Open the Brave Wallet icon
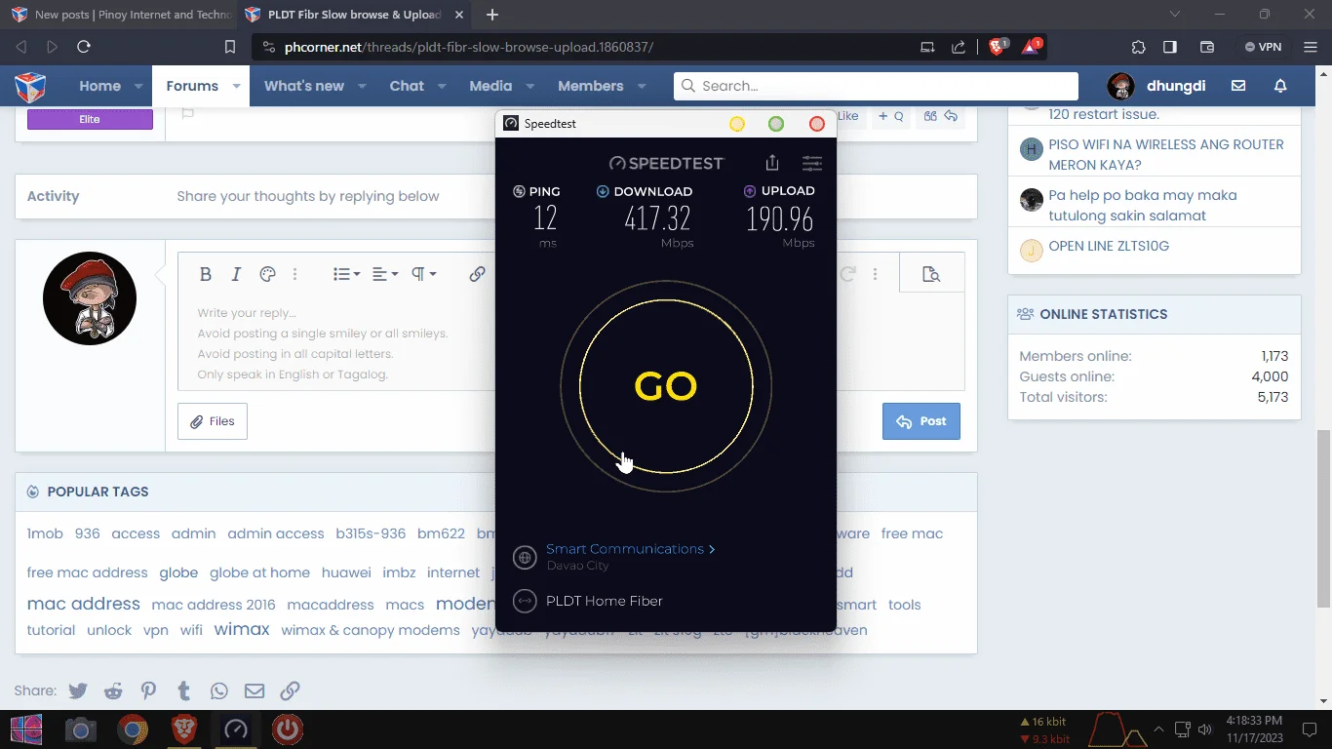Image resolution: width=1332 pixels, height=749 pixels. tap(1206, 47)
